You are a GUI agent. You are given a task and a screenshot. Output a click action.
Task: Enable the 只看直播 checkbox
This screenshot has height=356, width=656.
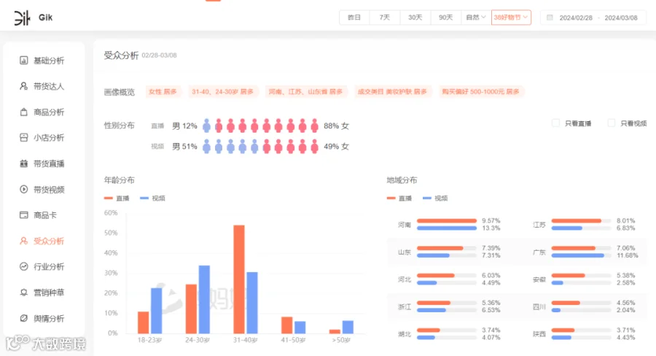tap(555, 123)
